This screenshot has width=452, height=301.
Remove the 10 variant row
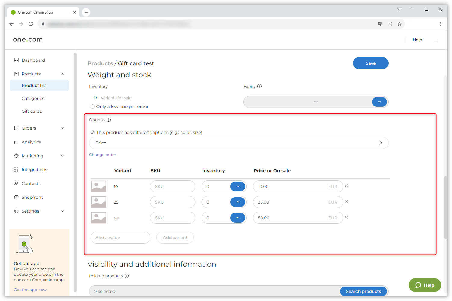346,186
